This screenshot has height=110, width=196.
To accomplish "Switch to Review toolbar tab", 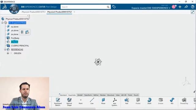I will (103, 95).
